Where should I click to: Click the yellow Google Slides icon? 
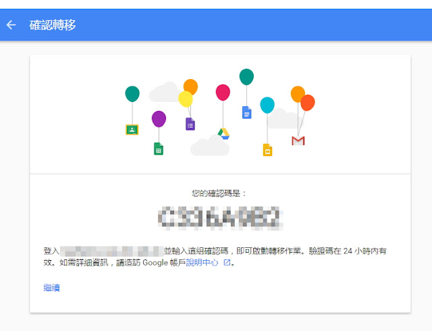pyautogui.click(x=267, y=150)
